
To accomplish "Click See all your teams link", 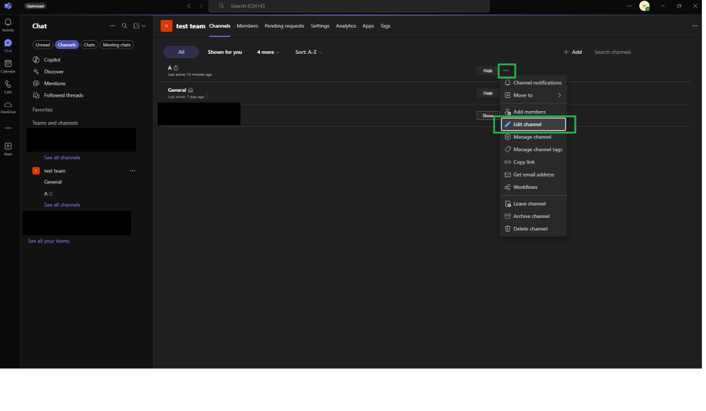I will (49, 241).
